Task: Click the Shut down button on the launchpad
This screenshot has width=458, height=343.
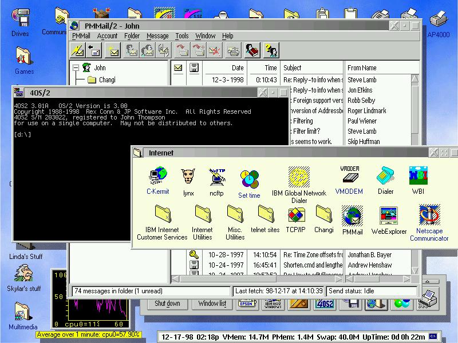Action: 167,304
